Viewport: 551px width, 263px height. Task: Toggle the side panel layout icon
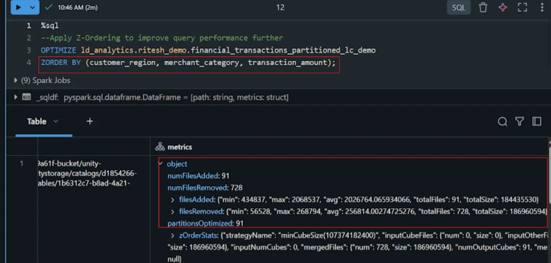[x=537, y=122]
